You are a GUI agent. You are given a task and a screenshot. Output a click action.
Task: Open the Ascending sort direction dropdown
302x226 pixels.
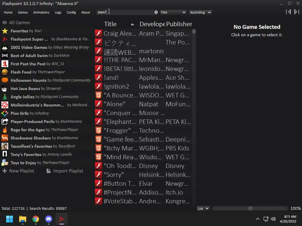coord(200,12)
